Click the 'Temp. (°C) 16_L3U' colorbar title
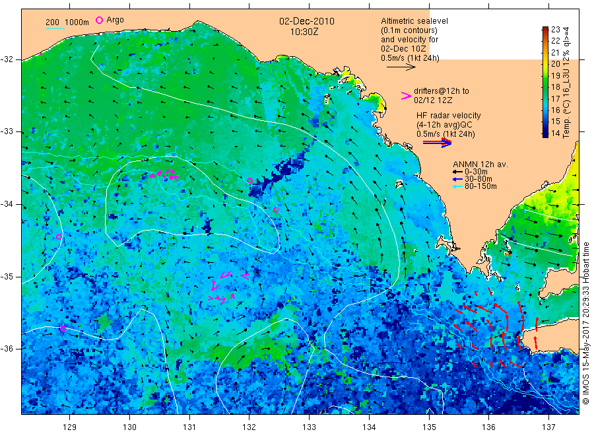Screen dimensions: 594x436 pyautogui.click(x=566, y=102)
